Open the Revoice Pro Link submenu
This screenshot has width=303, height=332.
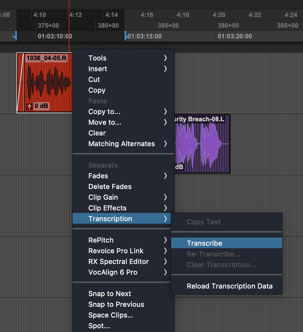click(122, 251)
